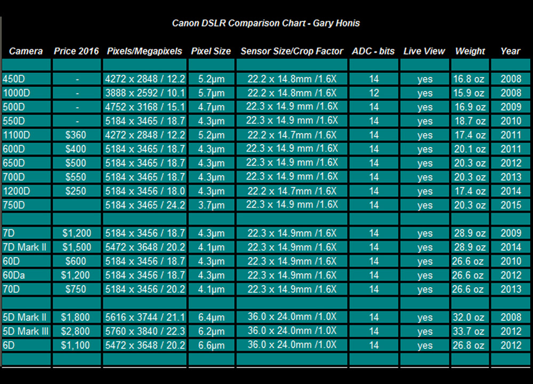Select the '750D' camera cell

(x=26, y=205)
